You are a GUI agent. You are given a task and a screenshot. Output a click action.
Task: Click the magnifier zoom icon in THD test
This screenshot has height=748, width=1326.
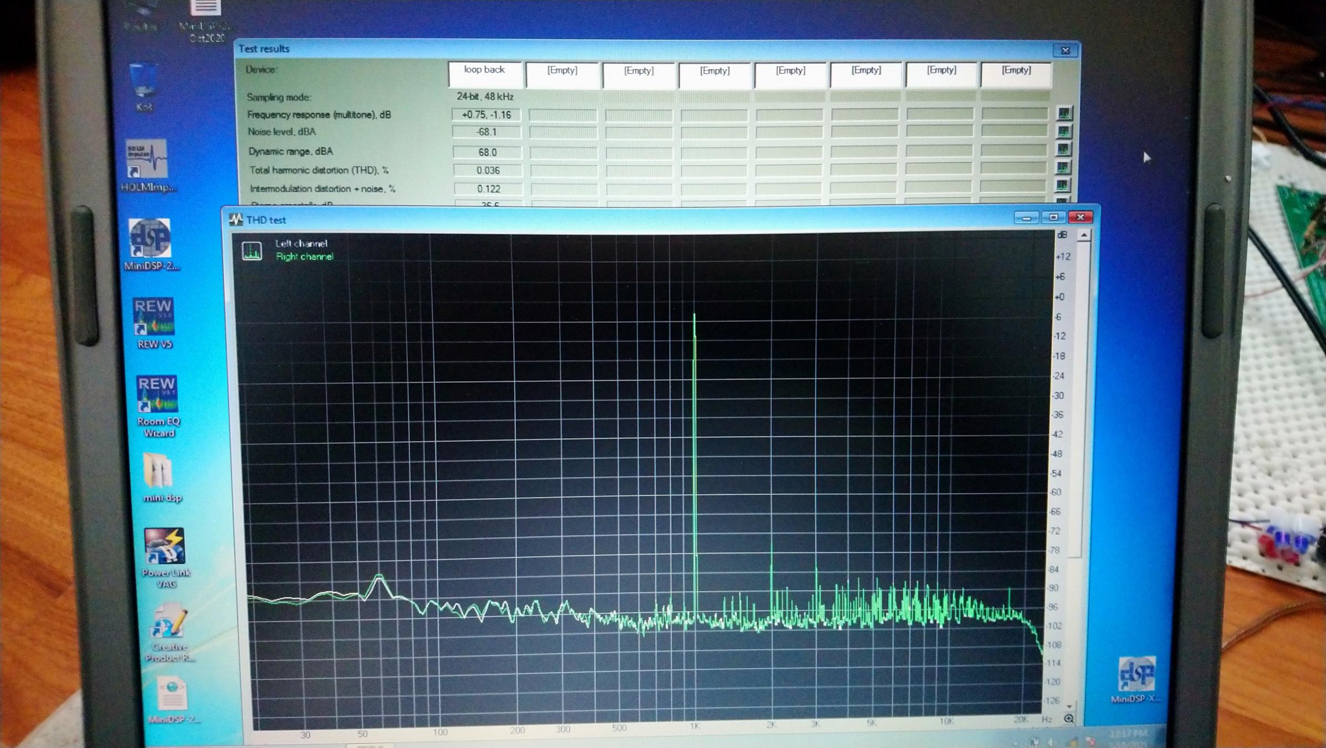(1069, 719)
